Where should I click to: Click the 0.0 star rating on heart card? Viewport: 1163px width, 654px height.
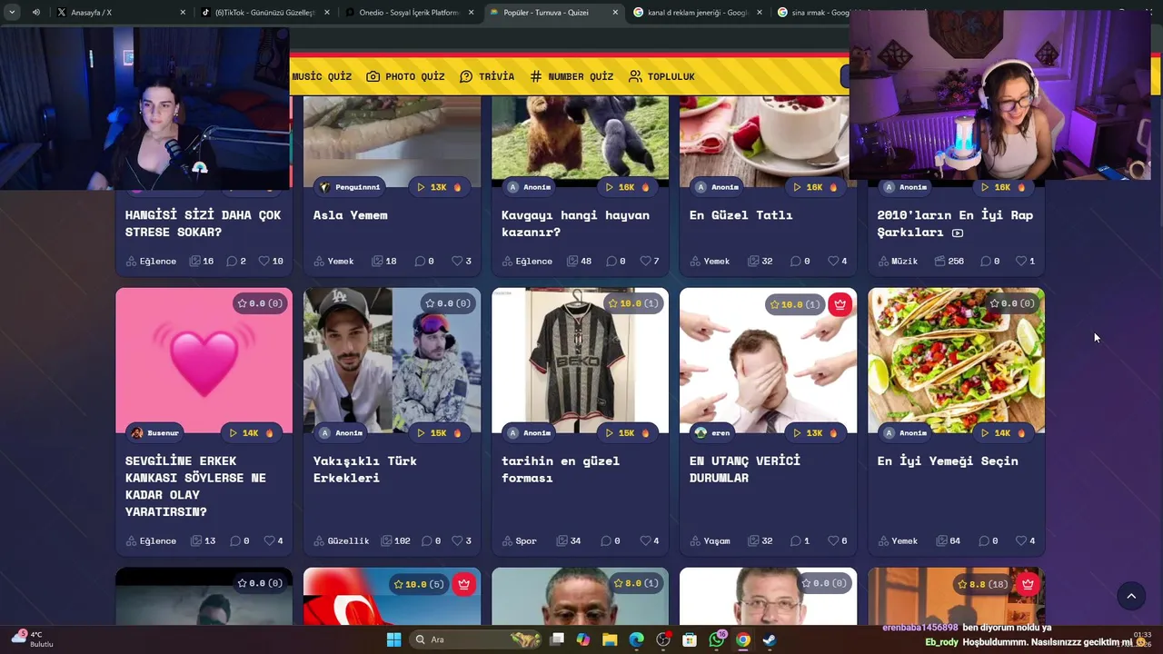pos(259,303)
